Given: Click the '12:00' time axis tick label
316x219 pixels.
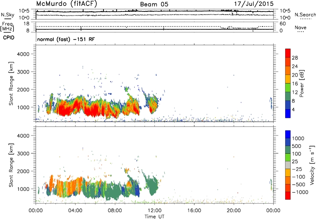Looking at the screenshot, I should pyautogui.click(x=154, y=211).
